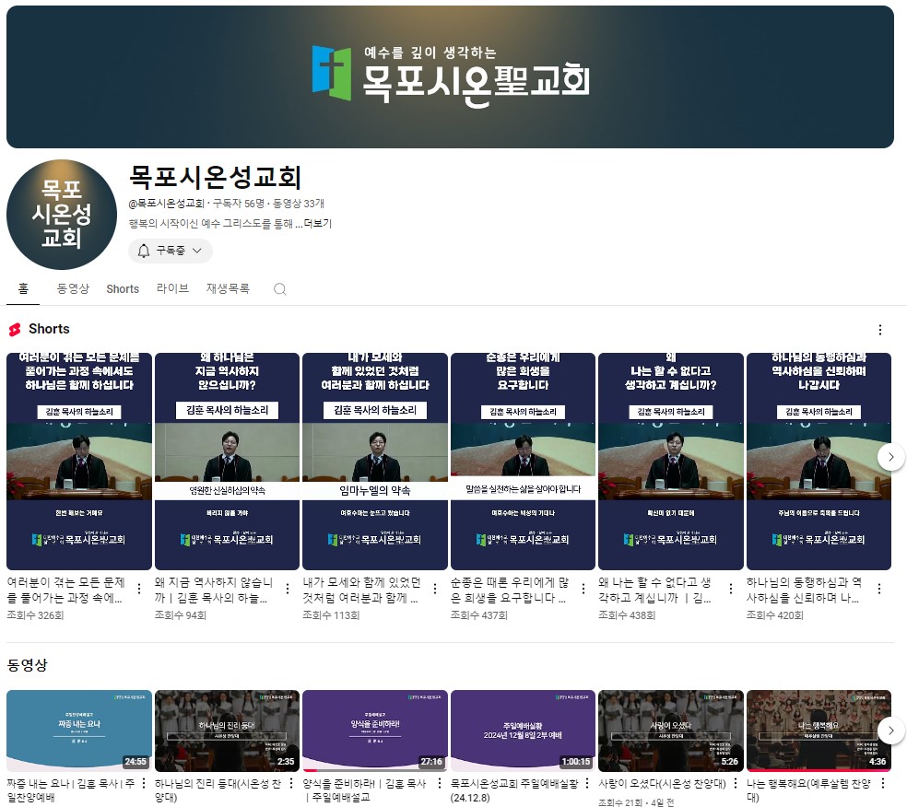
Task: Open options for the '짜증 내는 요나' video
Action: coord(144,783)
